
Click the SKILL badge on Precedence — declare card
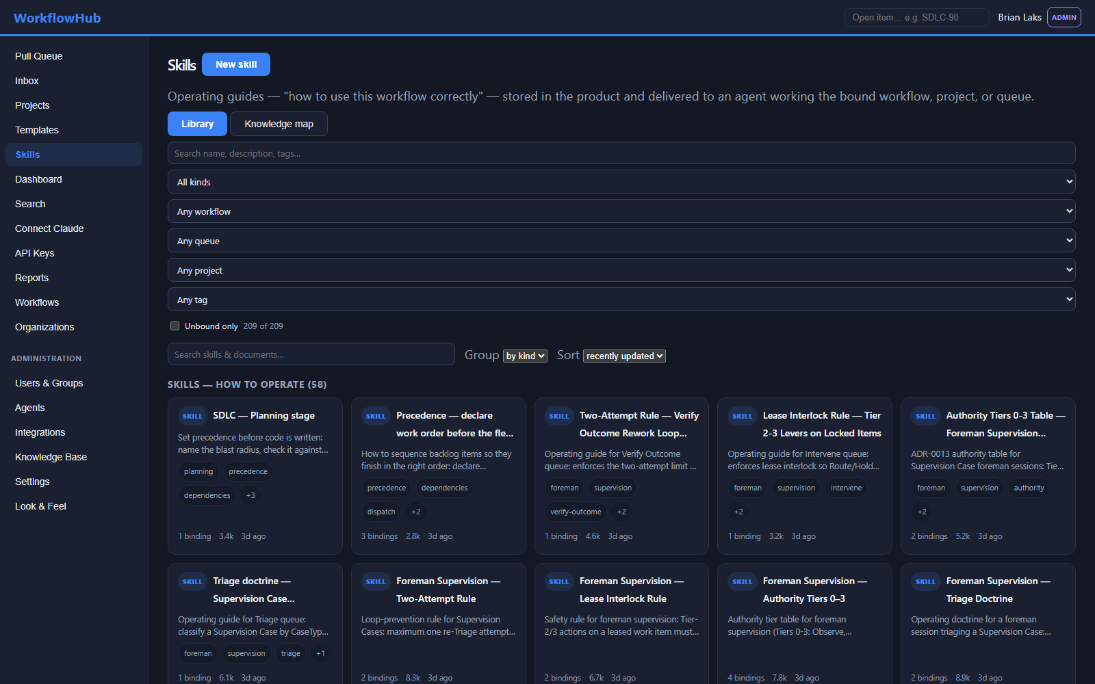point(376,416)
